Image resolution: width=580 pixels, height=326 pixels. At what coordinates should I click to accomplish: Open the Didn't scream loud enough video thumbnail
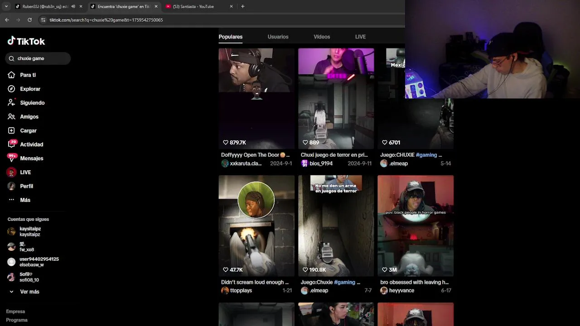click(x=256, y=225)
